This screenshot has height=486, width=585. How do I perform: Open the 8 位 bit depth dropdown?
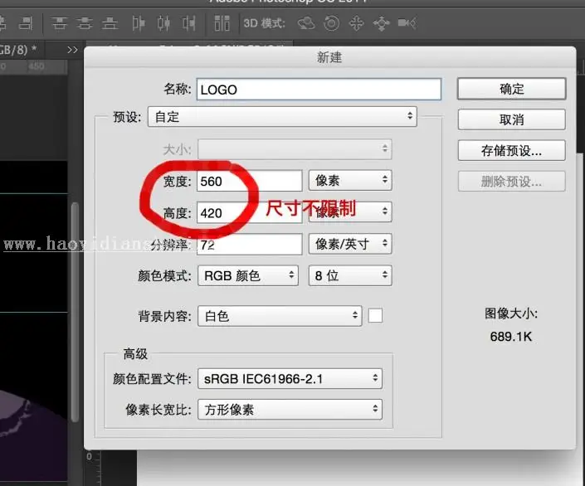point(350,275)
